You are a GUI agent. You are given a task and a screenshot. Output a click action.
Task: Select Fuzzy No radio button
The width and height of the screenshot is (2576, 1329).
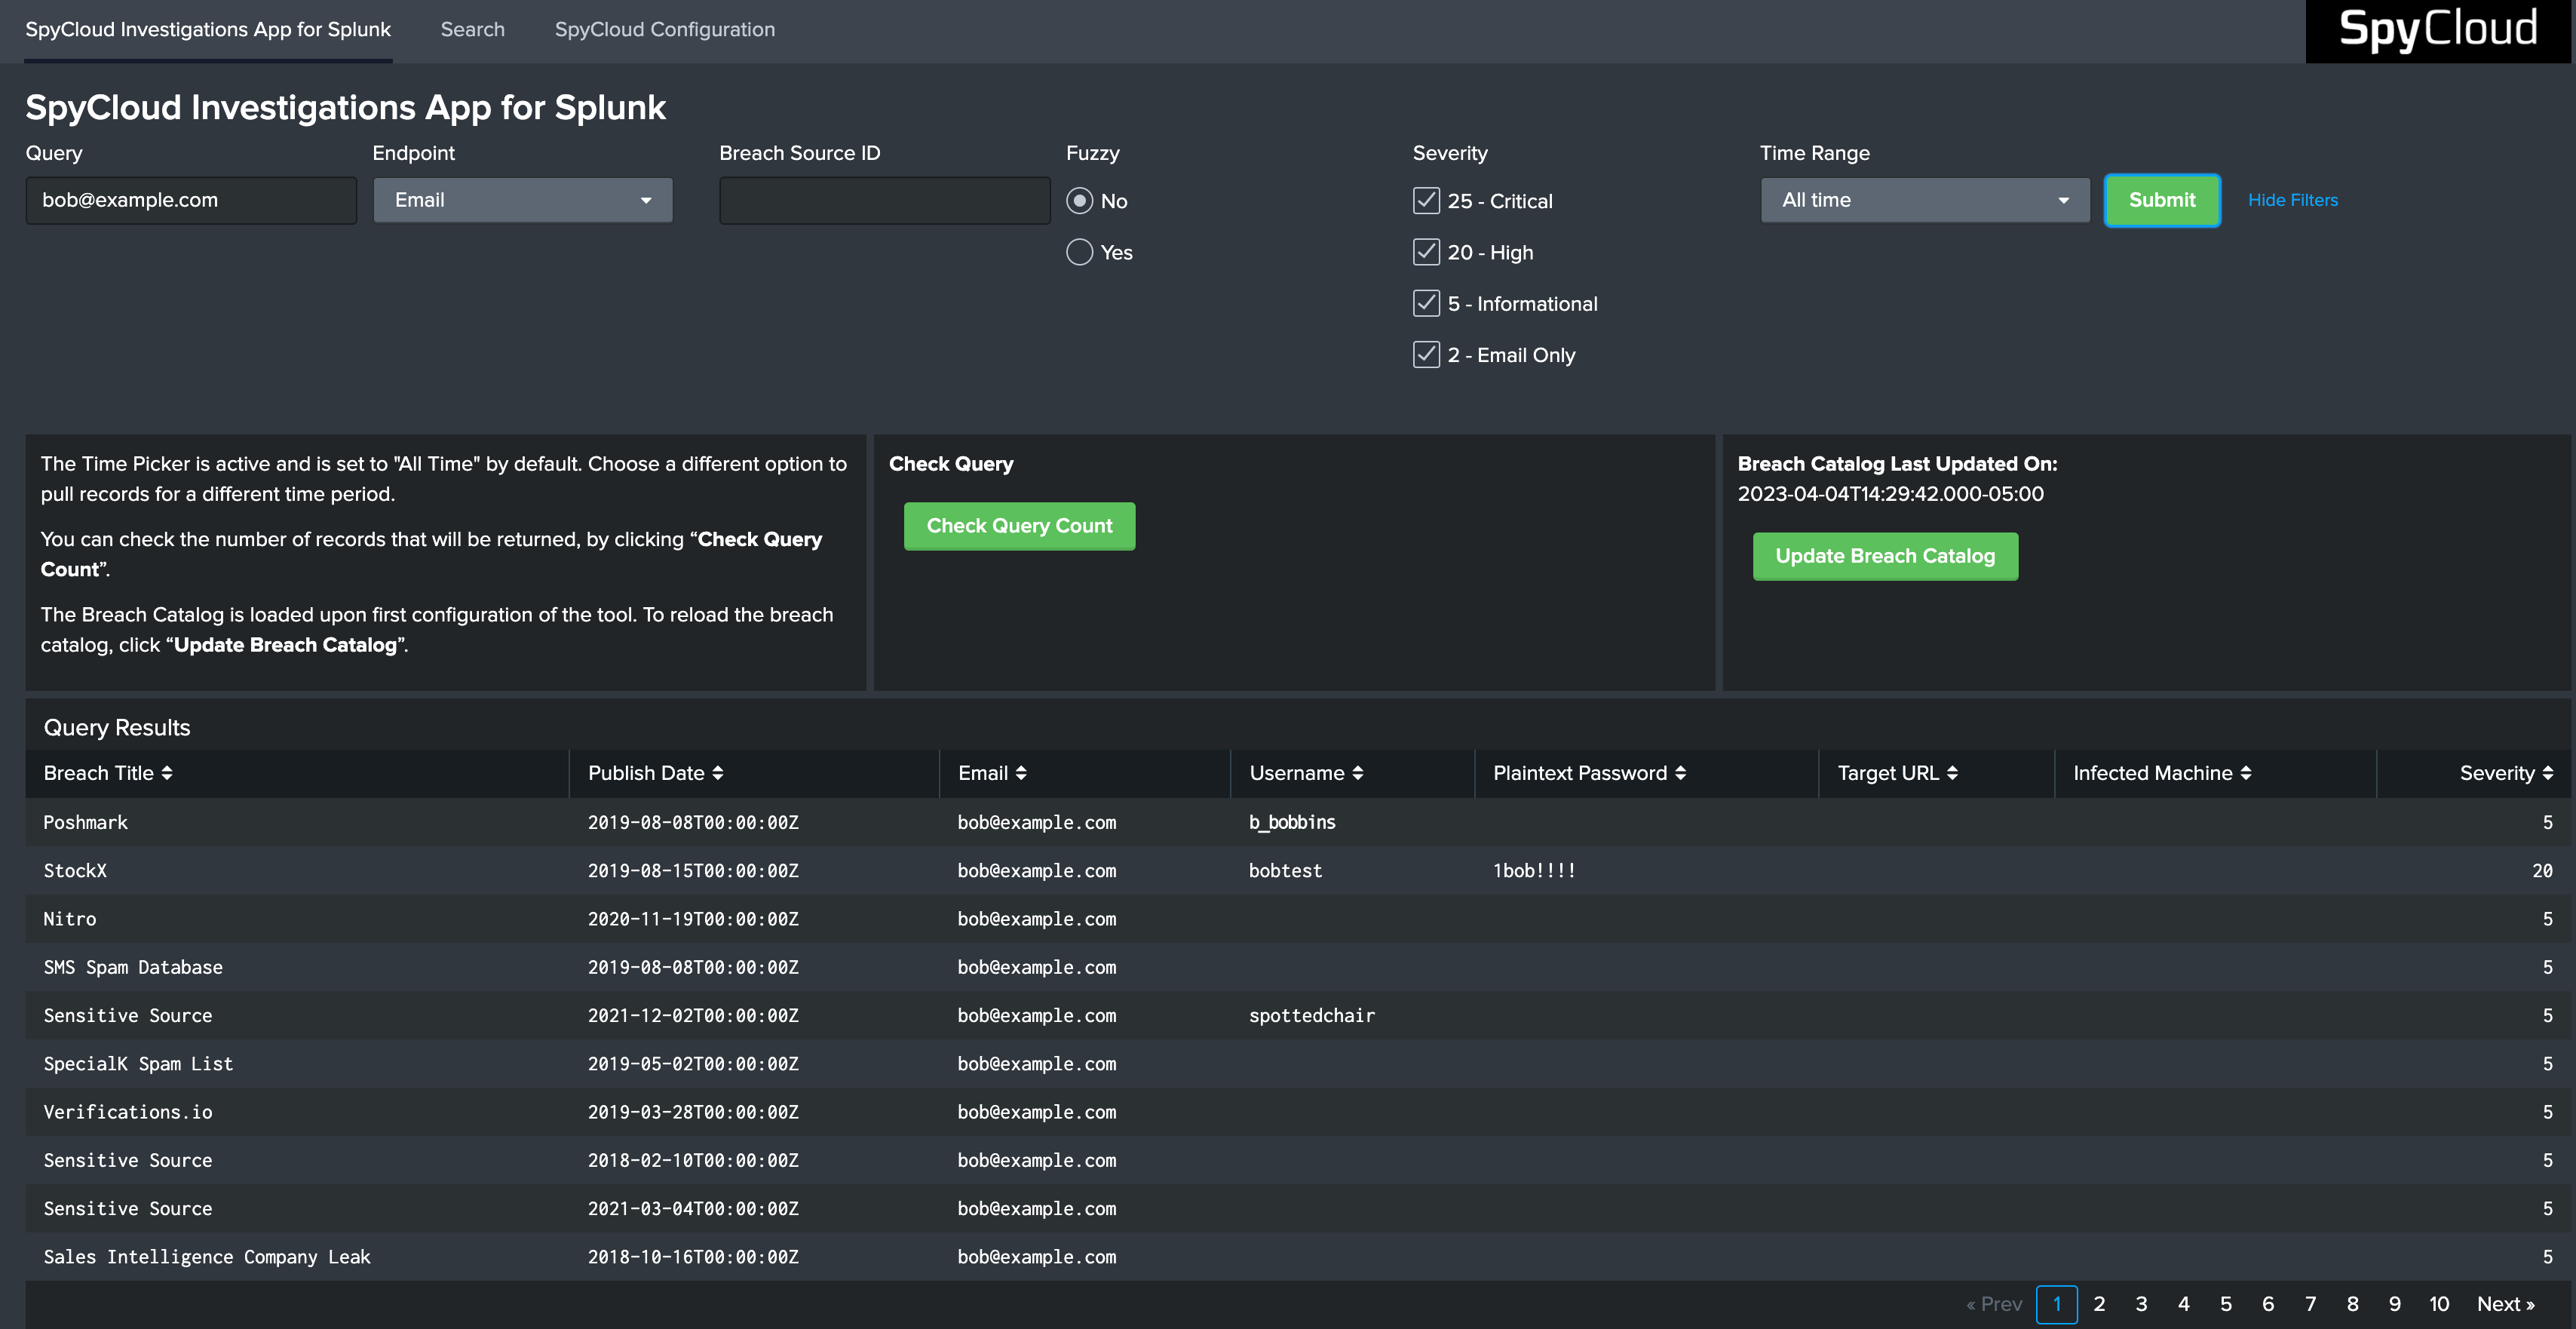pos(1079,201)
